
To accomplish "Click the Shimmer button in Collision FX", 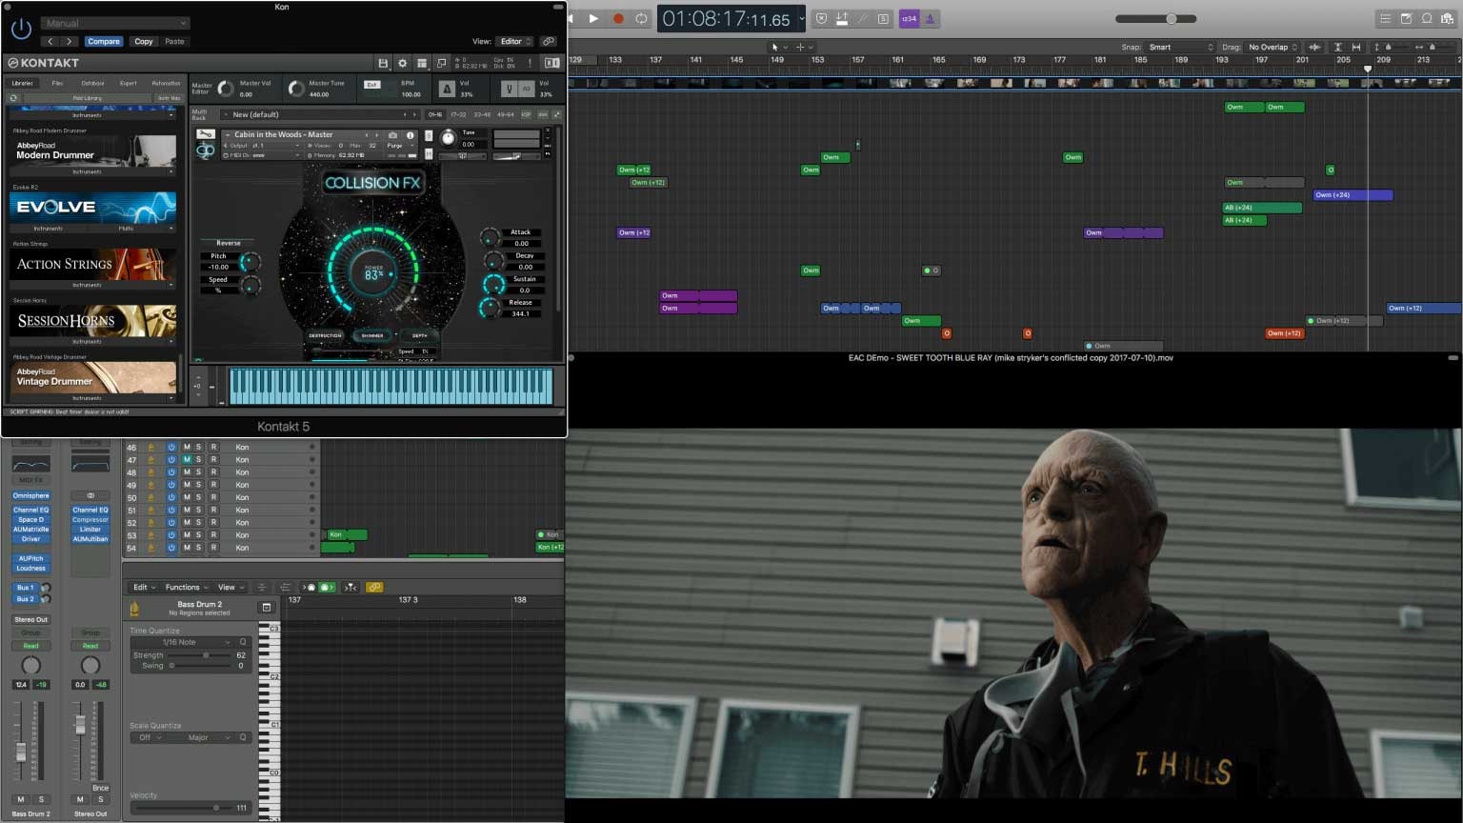I will [x=372, y=335].
